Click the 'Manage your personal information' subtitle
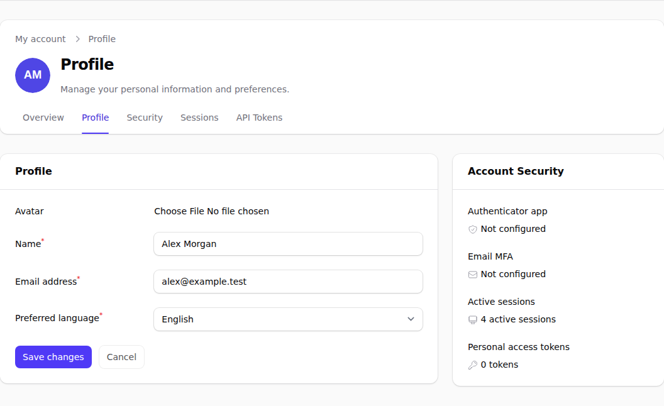Image resolution: width=664 pixels, height=406 pixels. click(x=175, y=89)
